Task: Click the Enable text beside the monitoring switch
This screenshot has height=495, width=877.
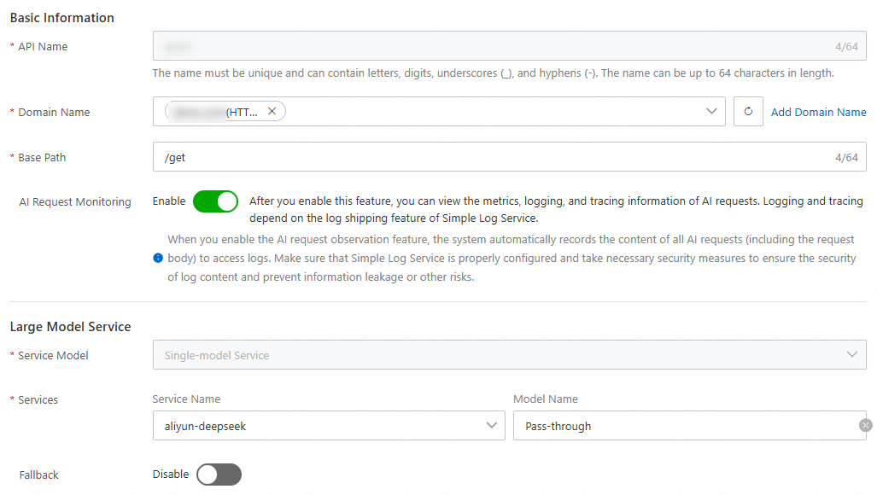Action: pyautogui.click(x=169, y=201)
